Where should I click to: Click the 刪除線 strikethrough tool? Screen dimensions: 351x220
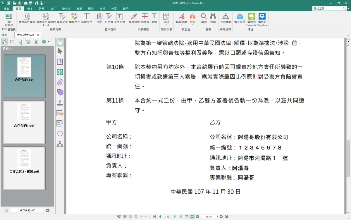tap(145, 18)
